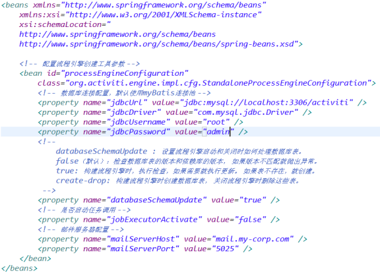This screenshot has height=273, width=380.
Task: Click the comment closing "-->" line above databaseSchemaUpdate property
Action: pyautogui.click(x=49, y=190)
